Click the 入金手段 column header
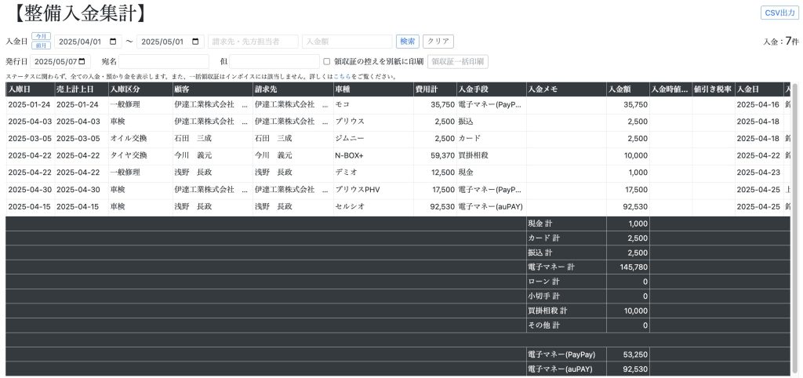Screen dimensions: 803x378 [492, 89]
